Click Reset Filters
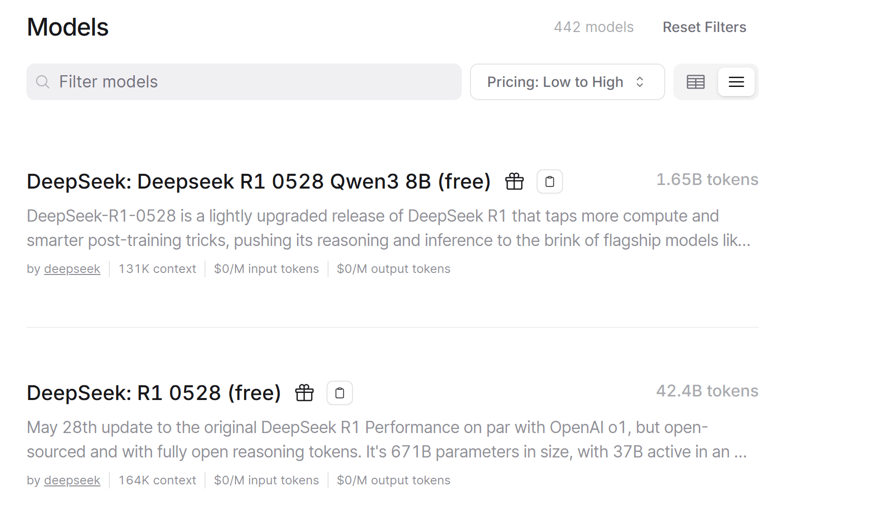This screenshot has width=887, height=522. pyautogui.click(x=704, y=27)
